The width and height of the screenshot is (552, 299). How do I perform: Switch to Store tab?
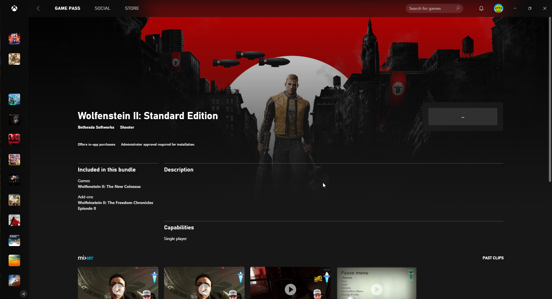(132, 8)
